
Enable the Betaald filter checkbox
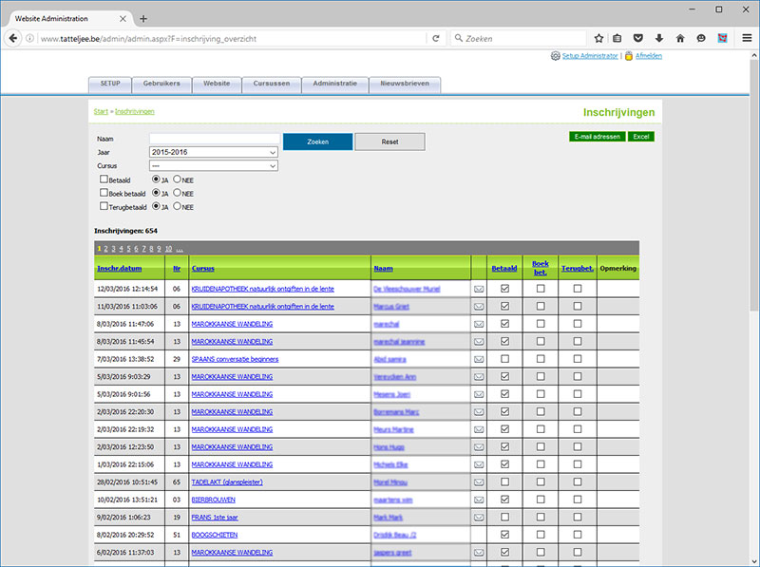click(x=104, y=179)
